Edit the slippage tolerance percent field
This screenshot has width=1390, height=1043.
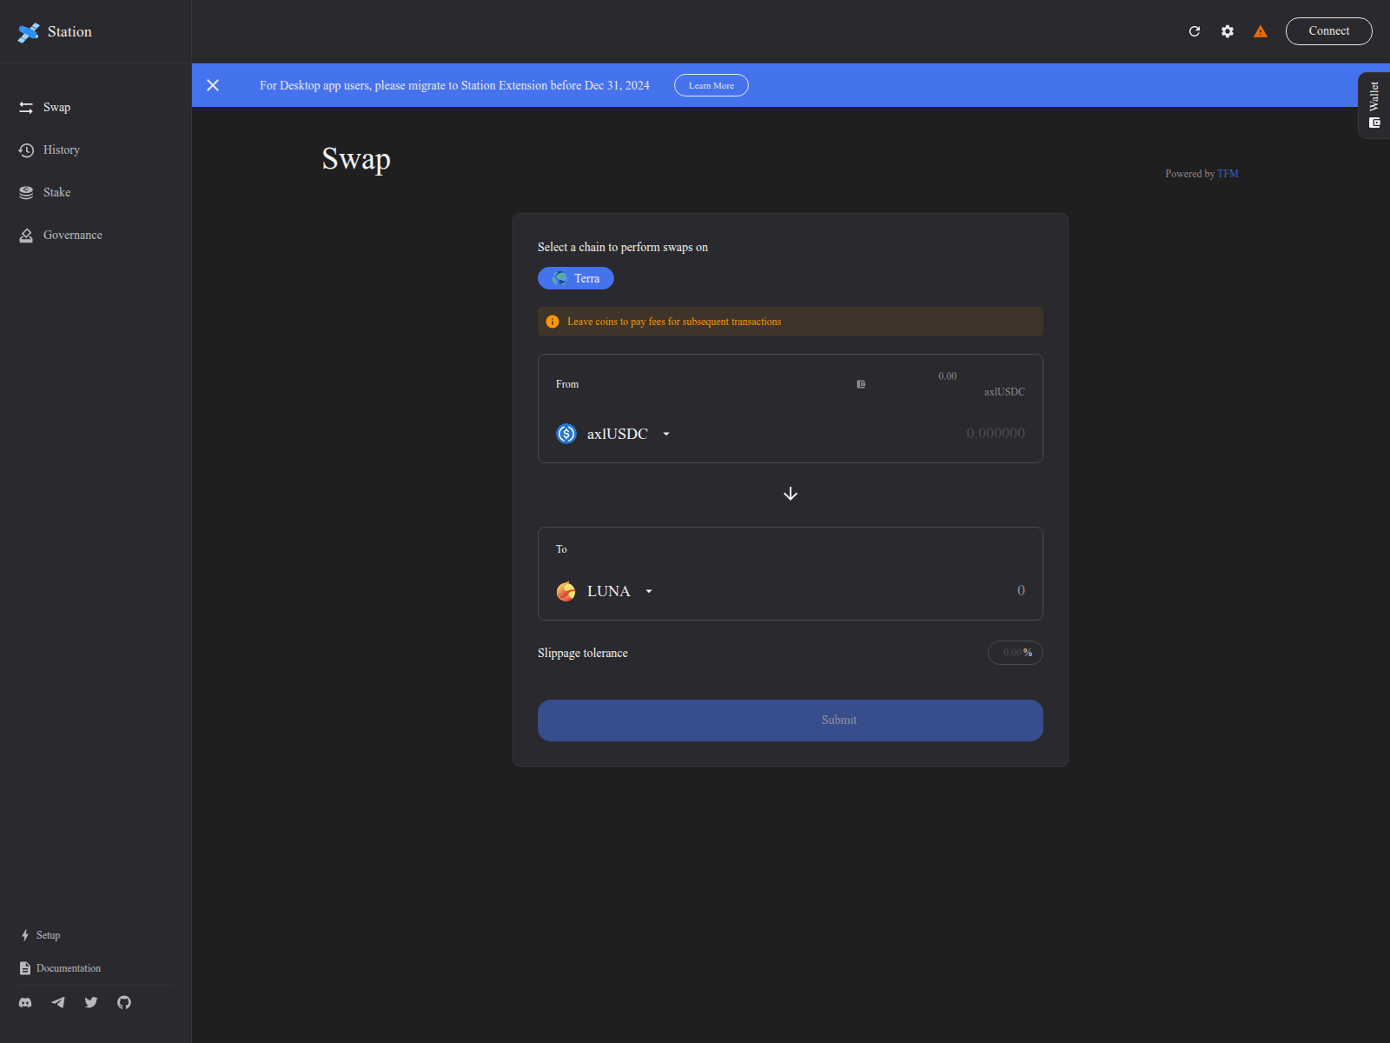1015,653
